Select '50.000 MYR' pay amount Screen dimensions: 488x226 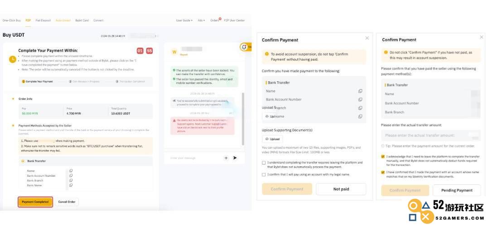tap(29, 113)
